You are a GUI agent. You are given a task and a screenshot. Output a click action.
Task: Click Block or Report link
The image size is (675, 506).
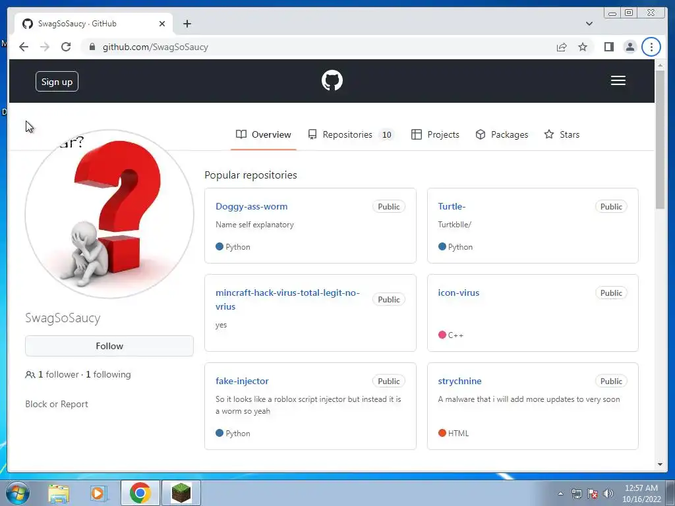(x=57, y=404)
